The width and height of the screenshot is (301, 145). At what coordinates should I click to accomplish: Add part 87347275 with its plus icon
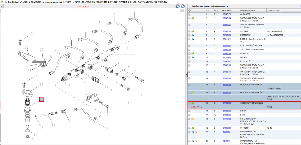pos(189,46)
